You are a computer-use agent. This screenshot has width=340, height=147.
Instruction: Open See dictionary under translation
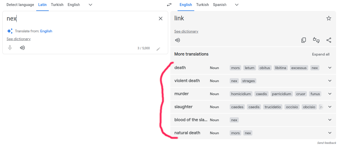pyautogui.click(x=186, y=31)
